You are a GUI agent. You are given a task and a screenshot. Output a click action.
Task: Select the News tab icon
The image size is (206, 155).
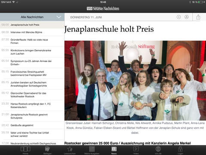[x=114, y=150]
